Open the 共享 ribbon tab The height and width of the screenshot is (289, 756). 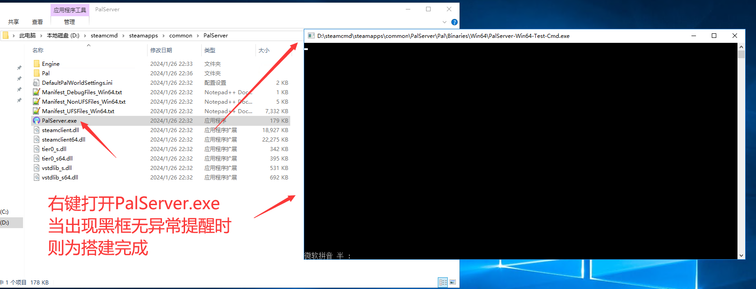14,22
